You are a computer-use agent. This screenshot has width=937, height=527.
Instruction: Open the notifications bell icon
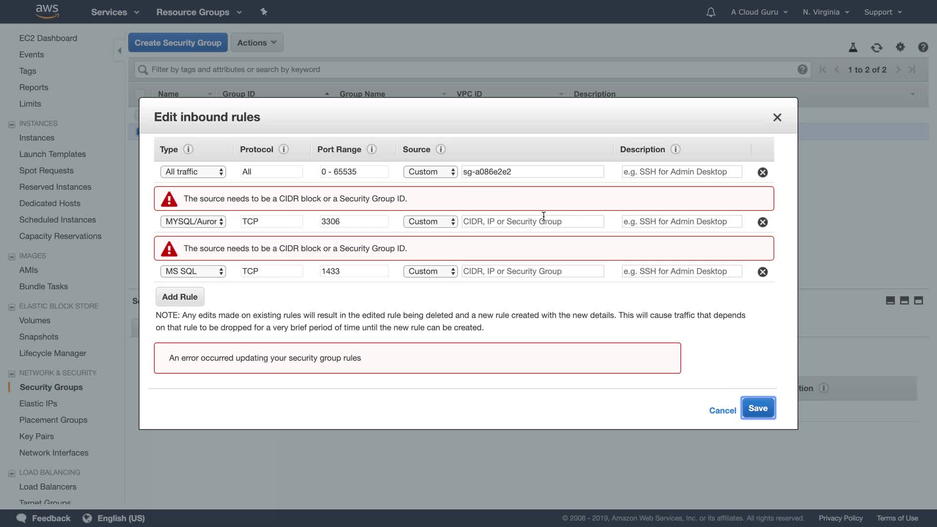click(711, 12)
